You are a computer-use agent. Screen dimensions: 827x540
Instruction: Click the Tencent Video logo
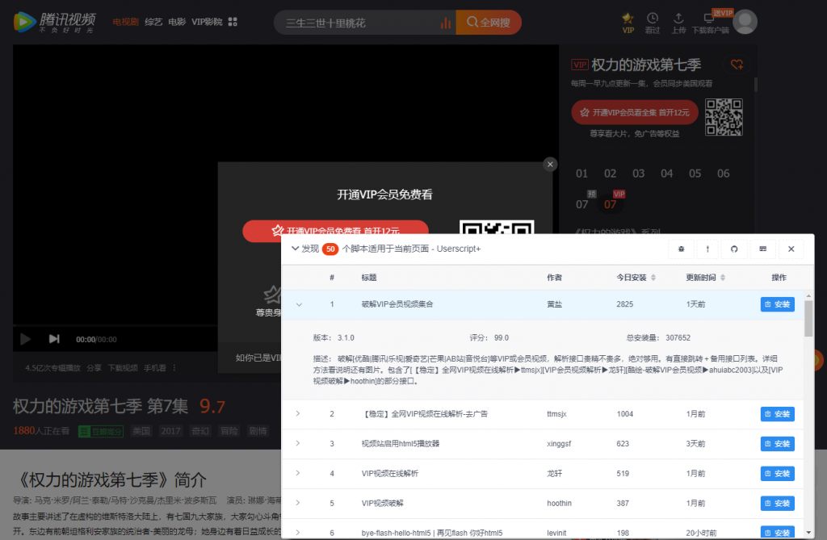coord(54,22)
